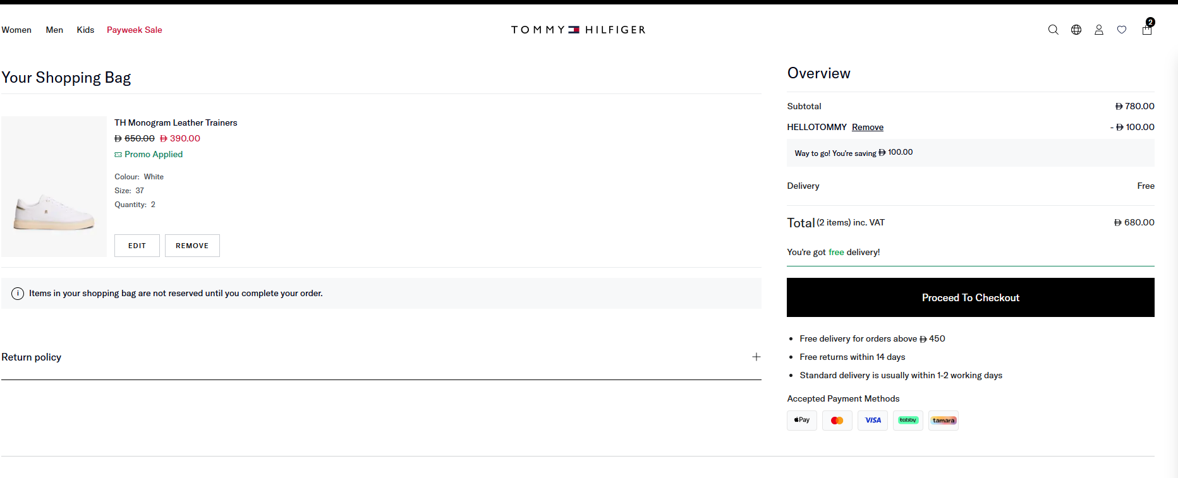This screenshot has width=1178, height=478.
Task: Open the search magnifier icon
Action: pyautogui.click(x=1053, y=30)
